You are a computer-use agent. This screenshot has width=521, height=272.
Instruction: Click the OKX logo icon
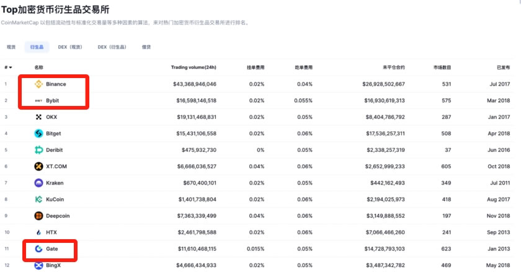38,116
